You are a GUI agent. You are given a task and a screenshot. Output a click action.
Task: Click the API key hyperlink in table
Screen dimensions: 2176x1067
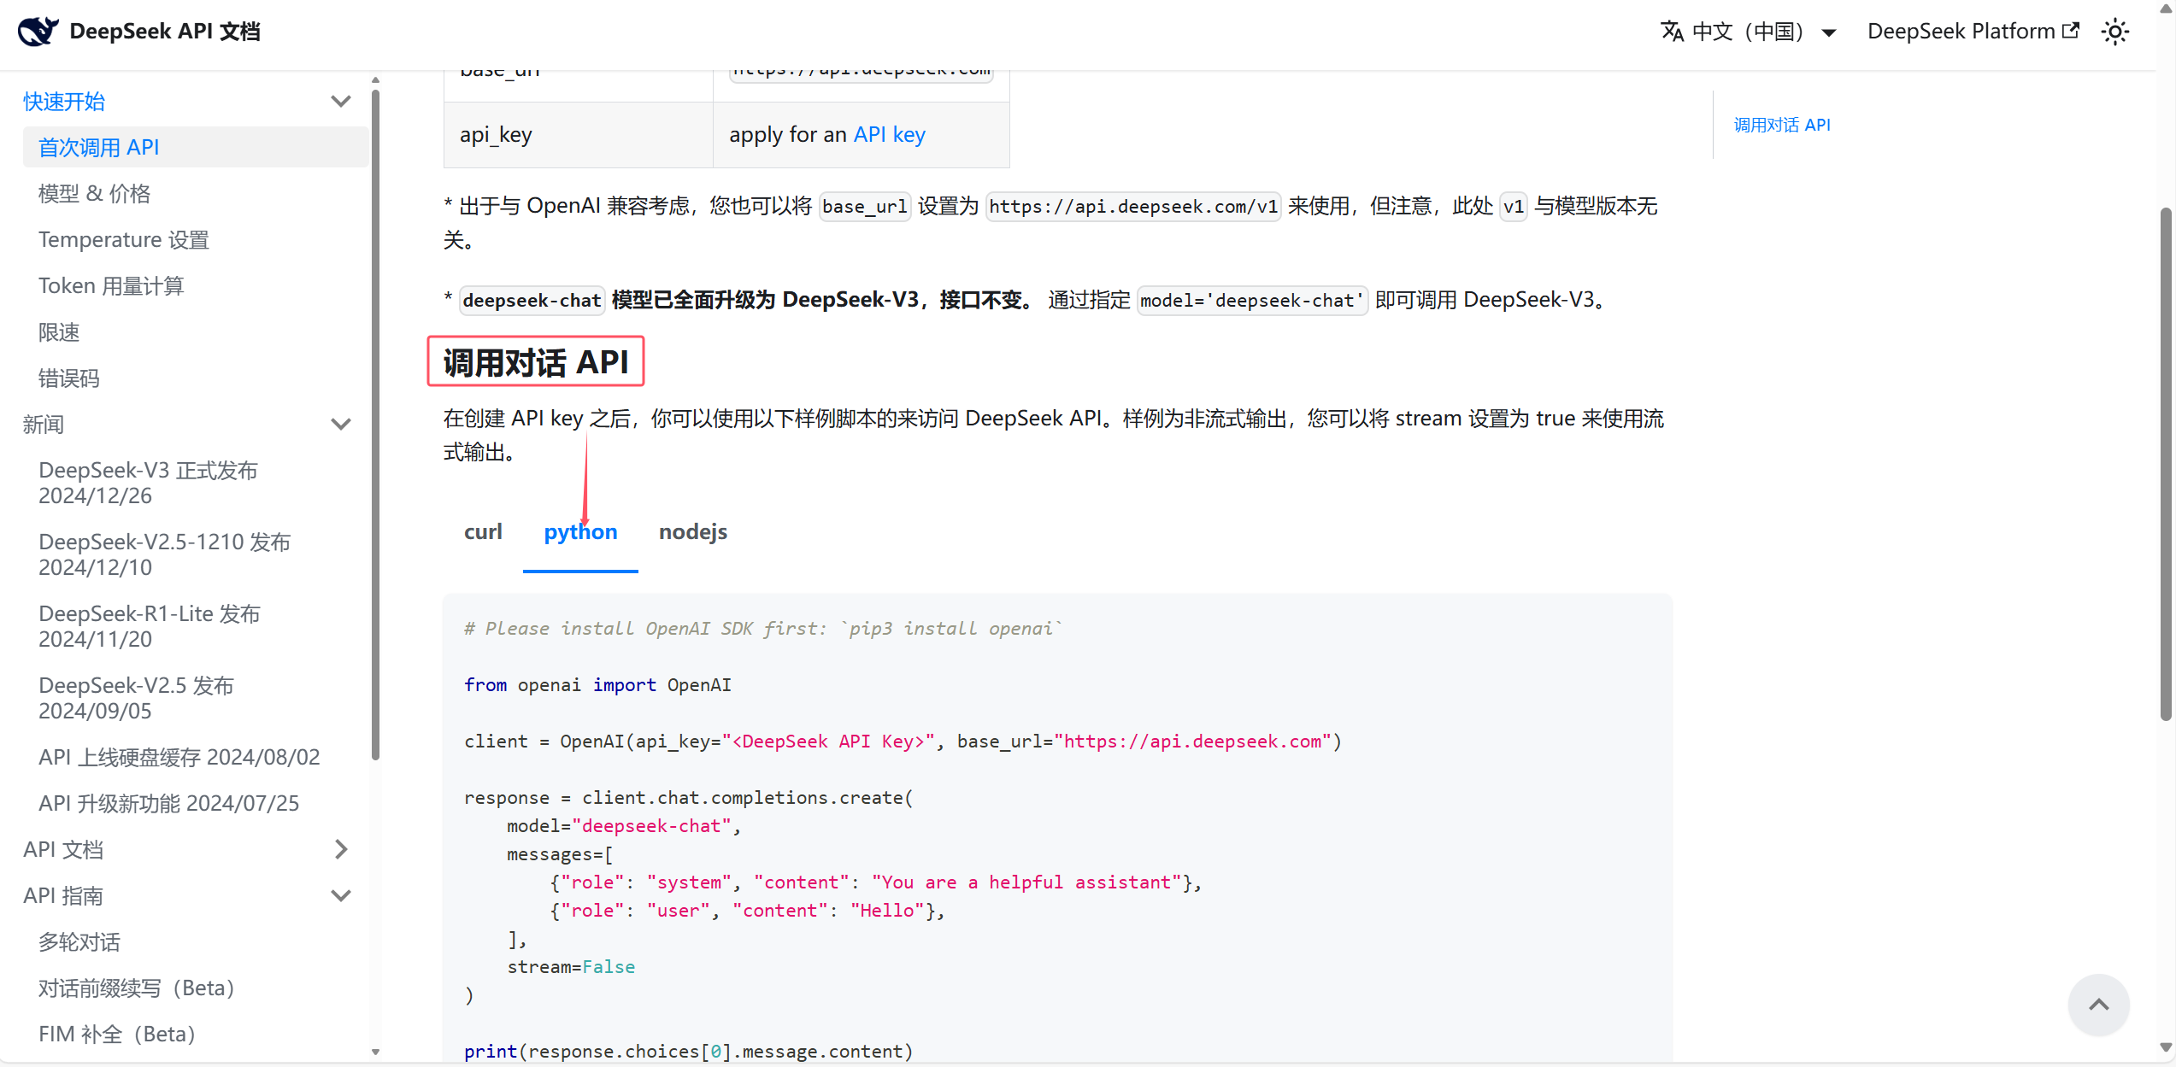(890, 135)
